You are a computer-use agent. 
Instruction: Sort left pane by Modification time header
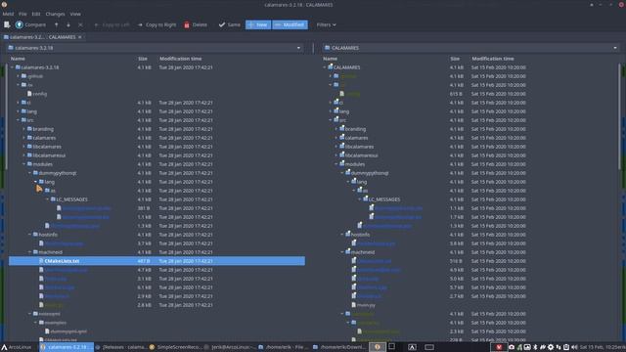tap(180, 59)
